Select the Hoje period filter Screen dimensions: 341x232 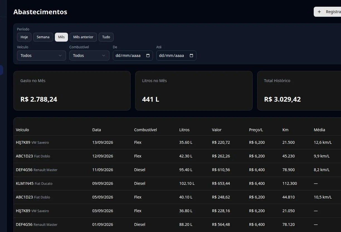click(24, 37)
